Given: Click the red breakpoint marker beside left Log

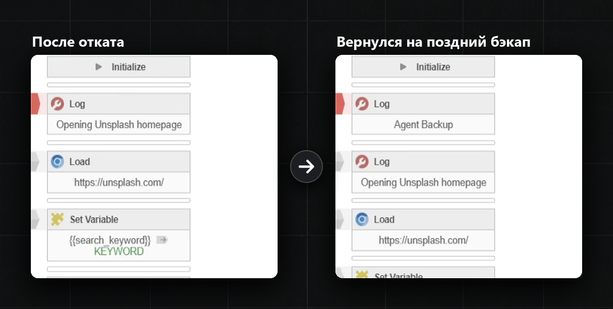Looking at the screenshot, I should 36,104.
